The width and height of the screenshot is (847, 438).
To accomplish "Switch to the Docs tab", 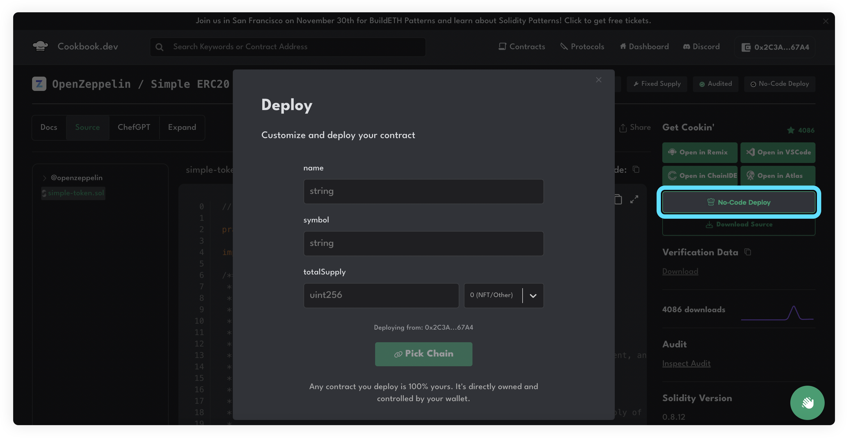I will pyautogui.click(x=49, y=128).
